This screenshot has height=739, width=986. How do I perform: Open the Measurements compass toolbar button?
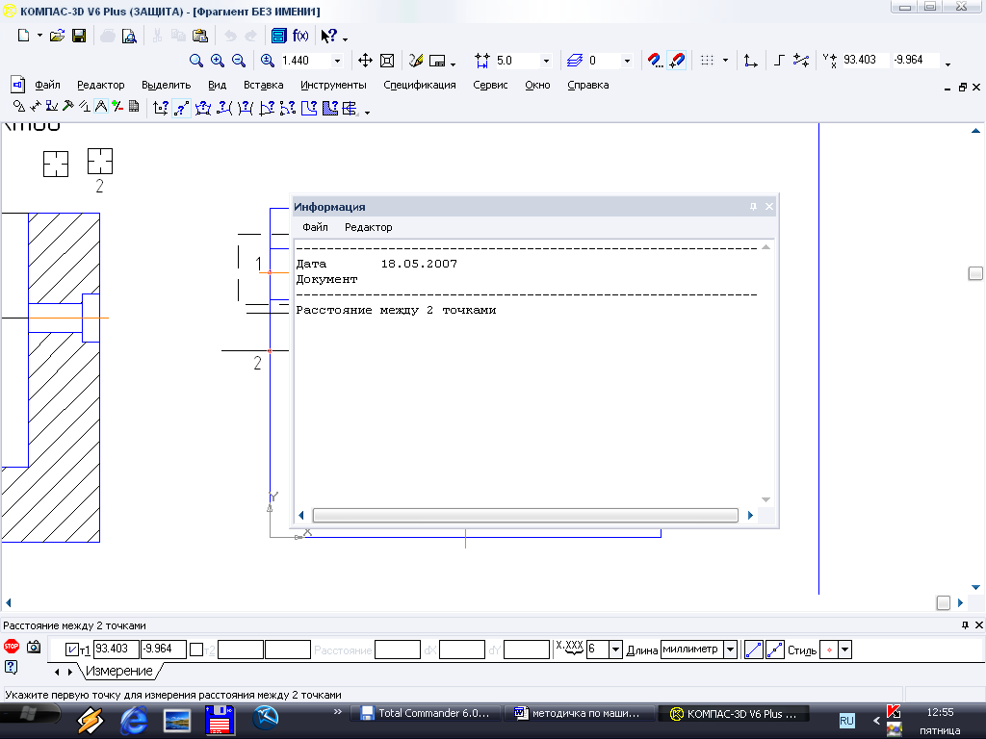pos(100,106)
